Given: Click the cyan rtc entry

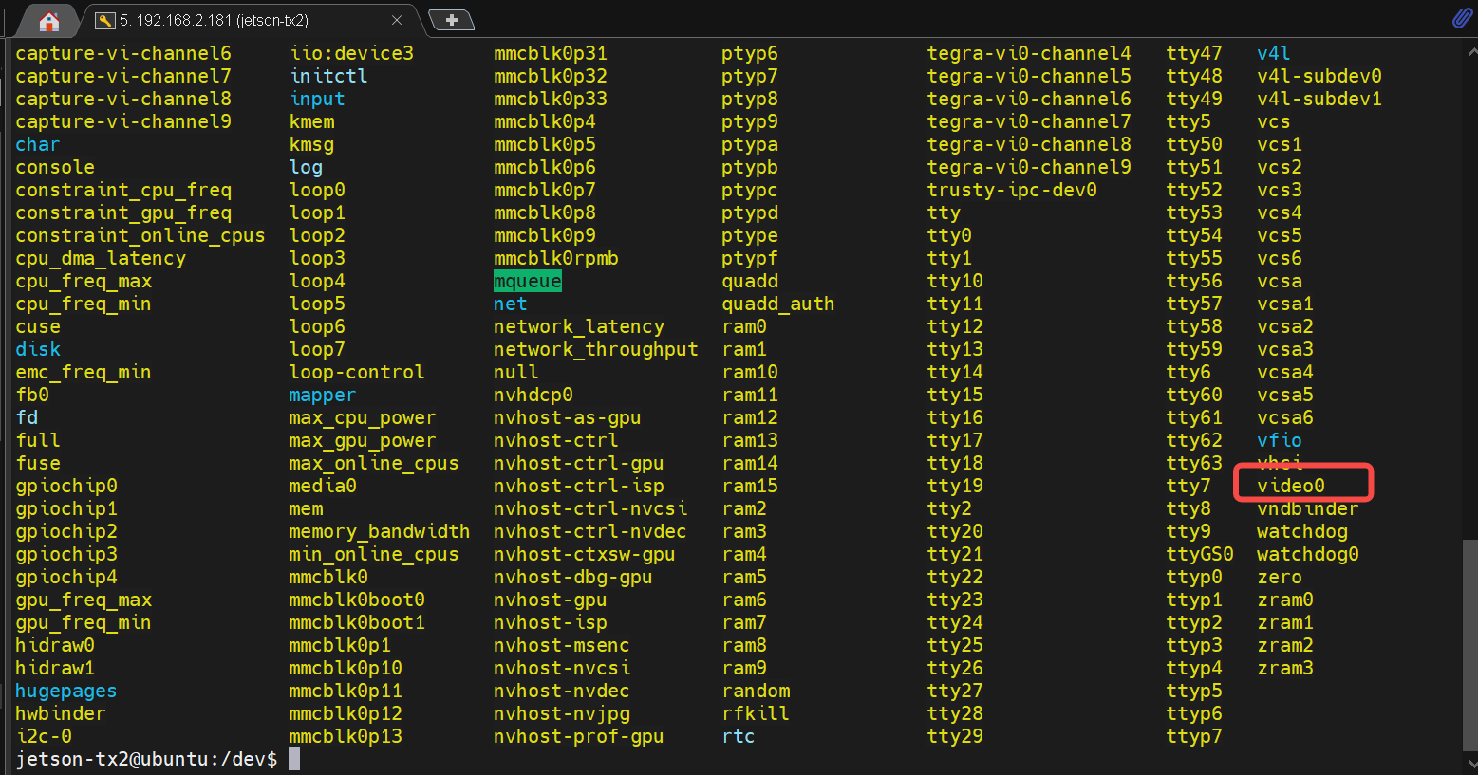Looking at the screenshot, I should pos(738,736).
